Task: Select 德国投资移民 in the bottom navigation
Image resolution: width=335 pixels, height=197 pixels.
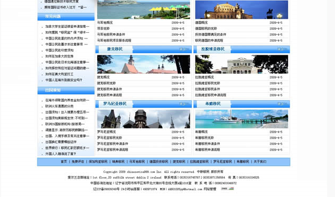Action: (159, 162)
